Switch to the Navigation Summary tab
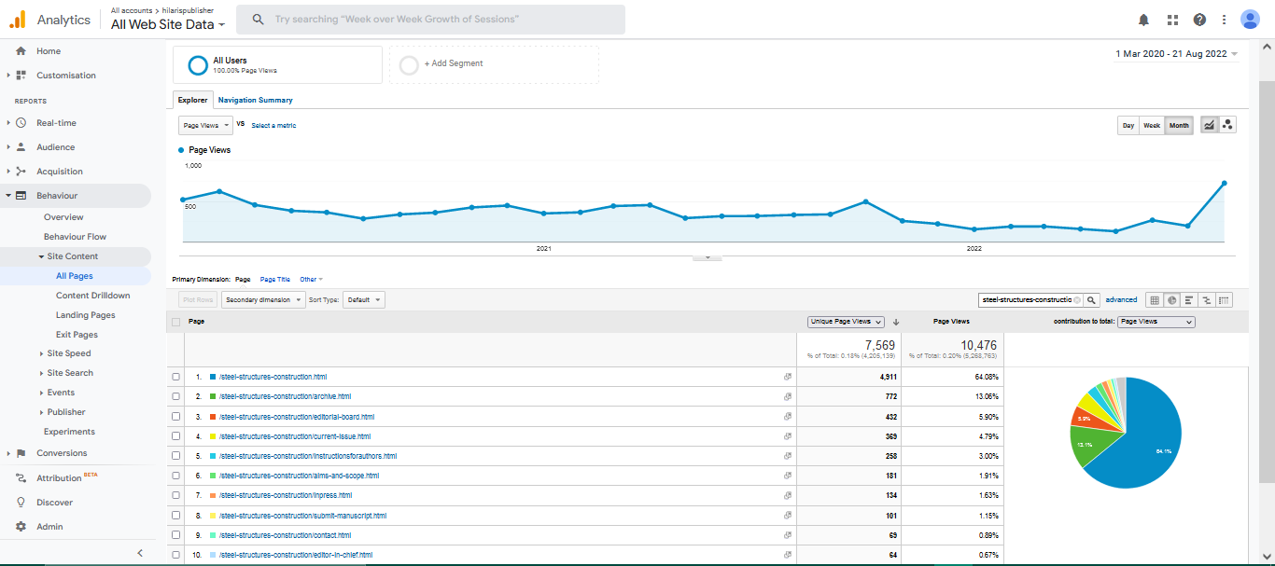This screenshot has height=566, width=1275. tap(255, 100)
